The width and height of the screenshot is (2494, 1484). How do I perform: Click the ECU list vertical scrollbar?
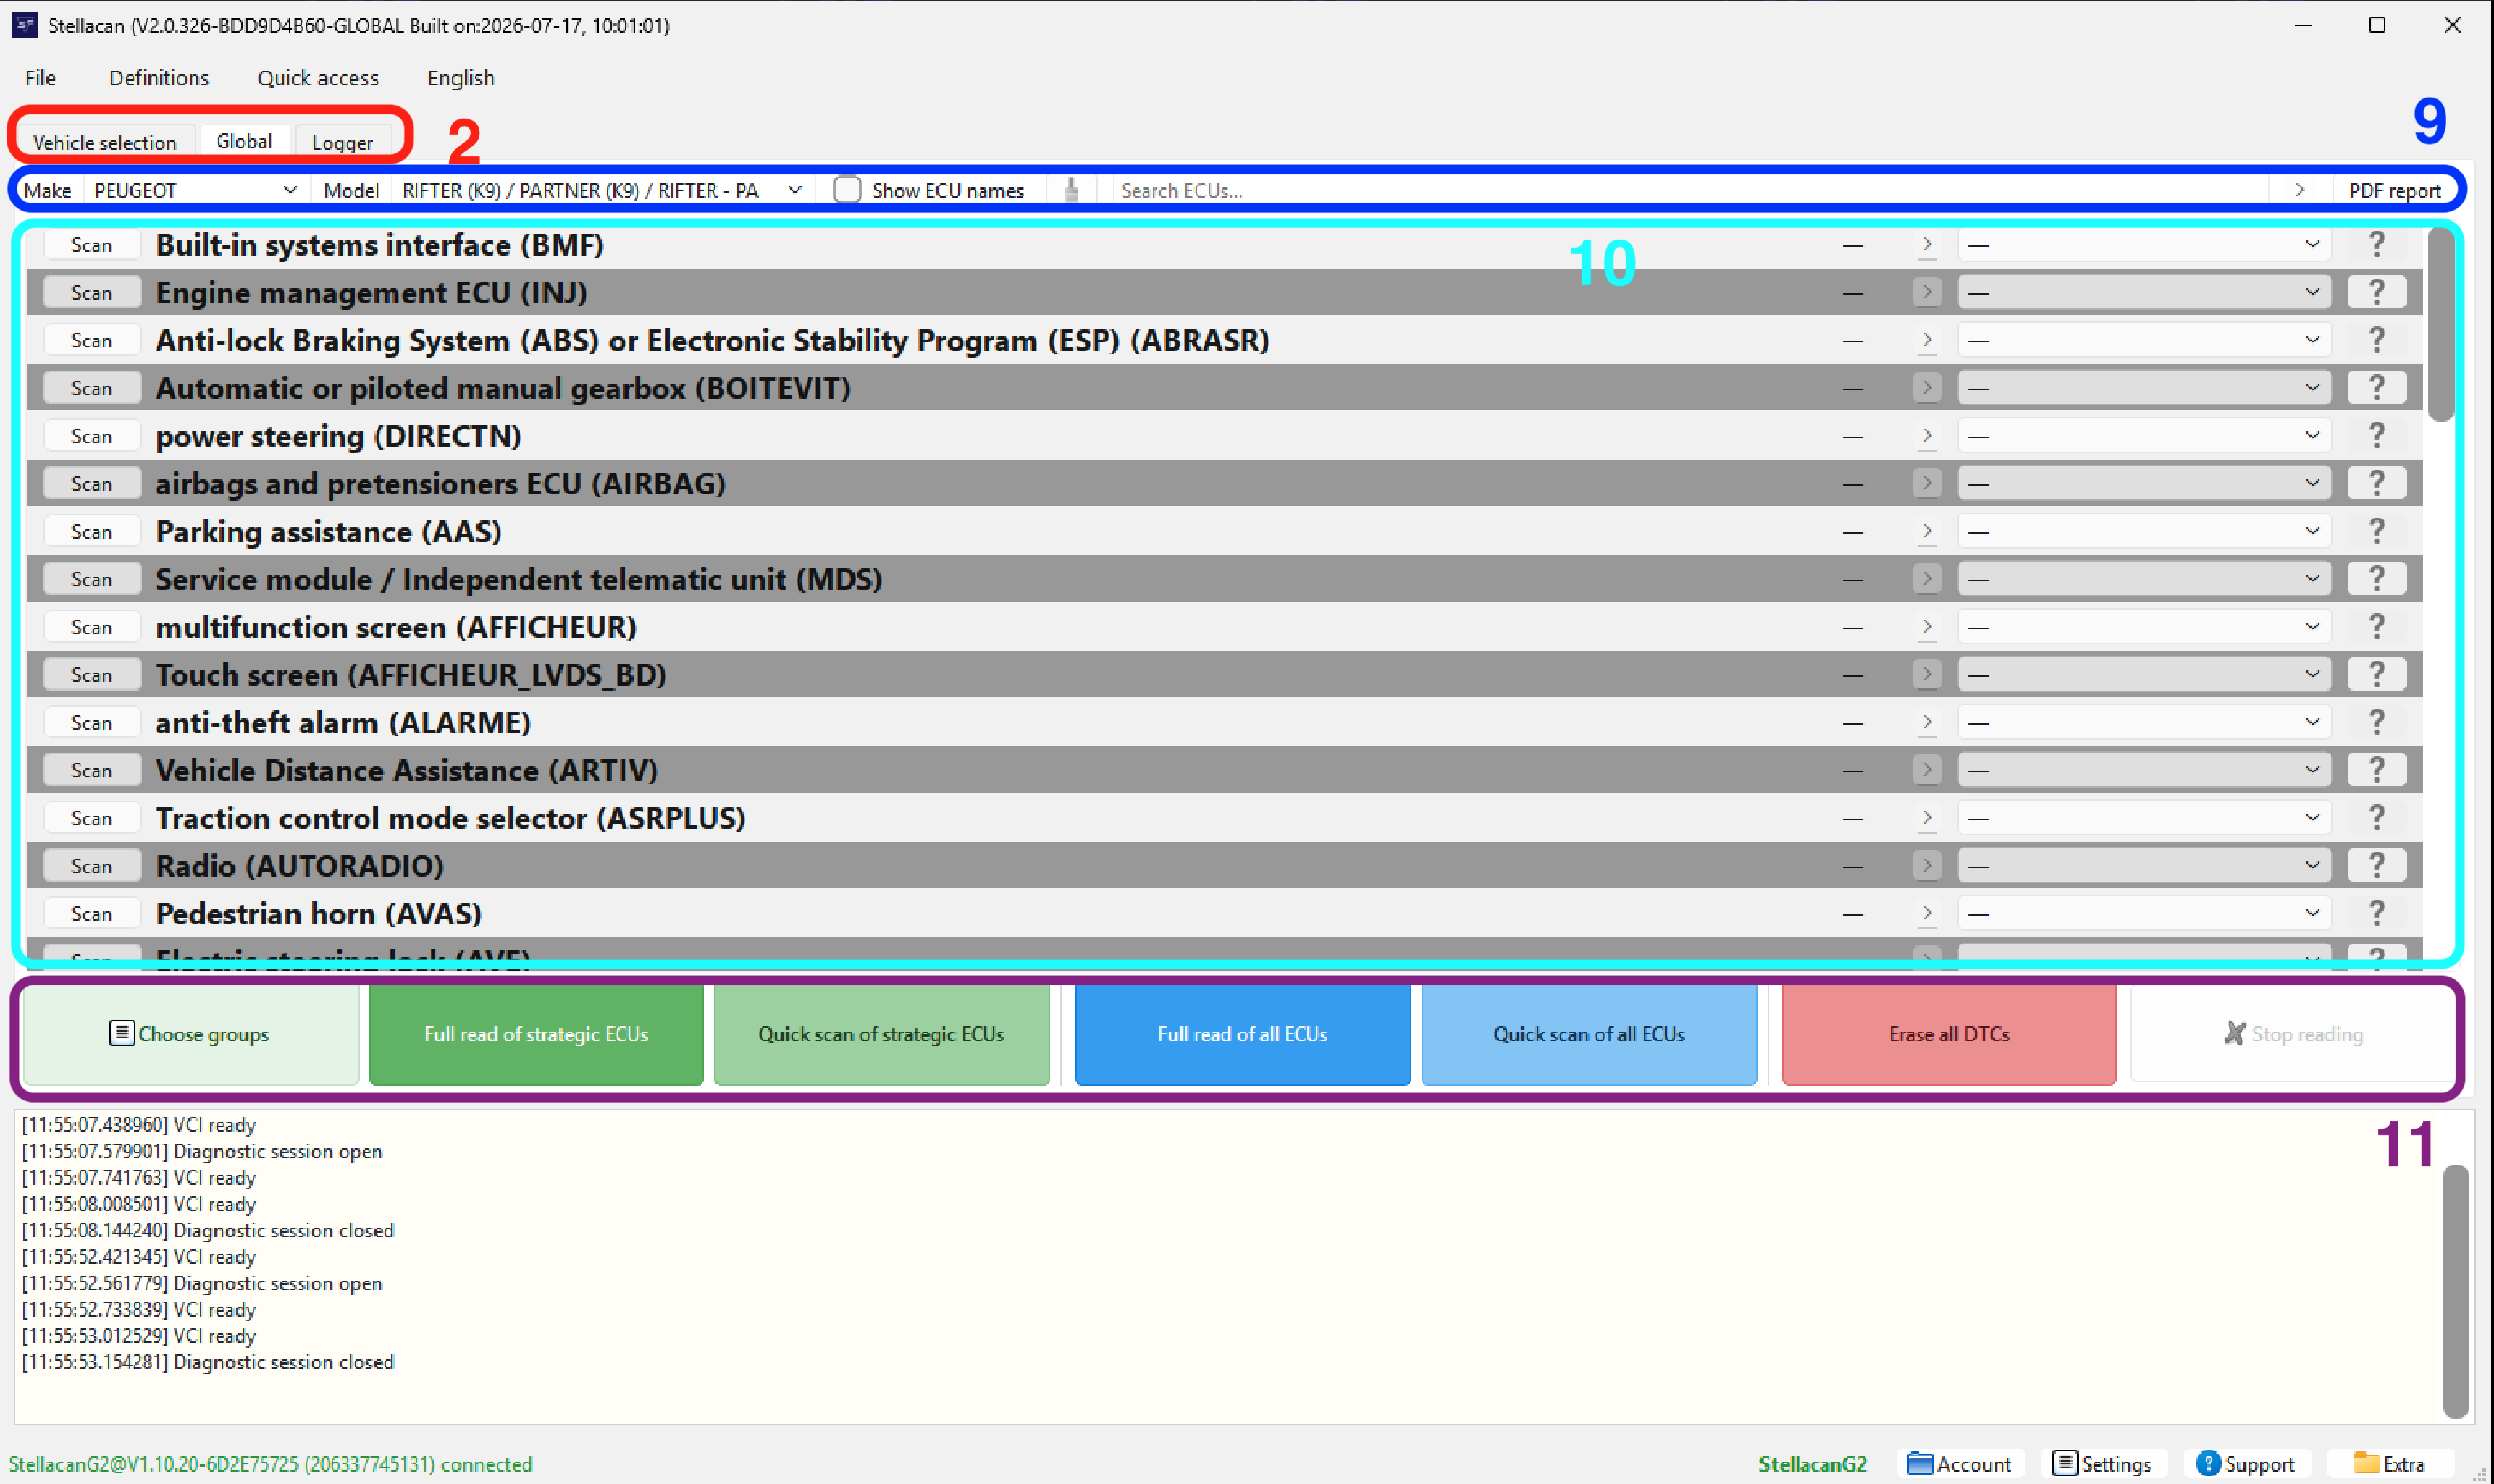[2440, 325]
